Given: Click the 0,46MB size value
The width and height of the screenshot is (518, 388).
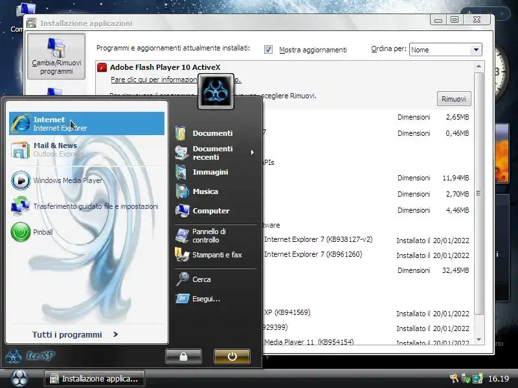Looking at the screenshot, I should point(457,134).
